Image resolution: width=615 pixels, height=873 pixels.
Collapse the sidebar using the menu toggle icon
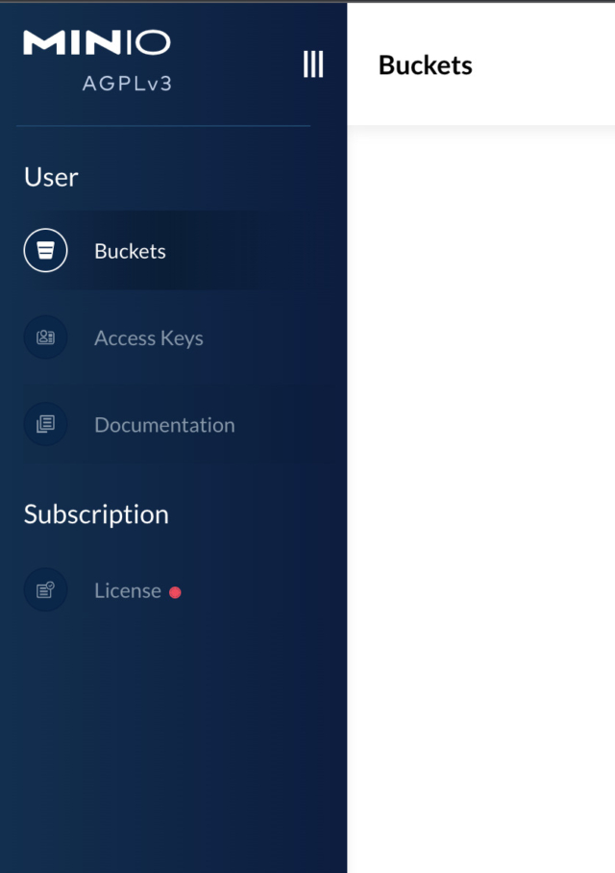pos(312,64)
